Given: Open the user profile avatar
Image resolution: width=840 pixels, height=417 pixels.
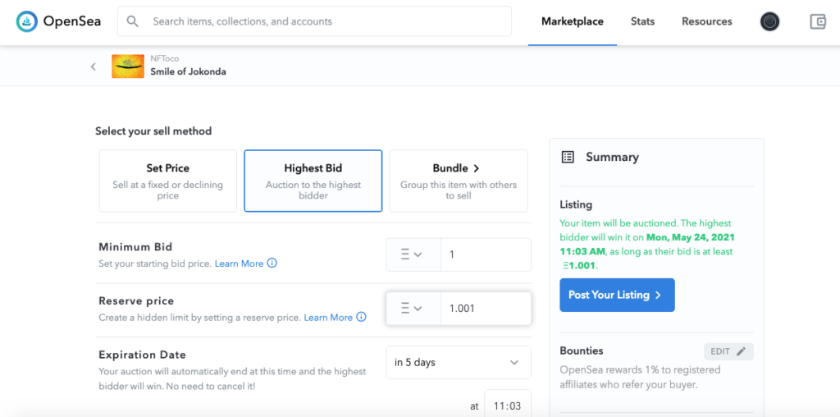Looking at the screenshot, I should 769,21.
